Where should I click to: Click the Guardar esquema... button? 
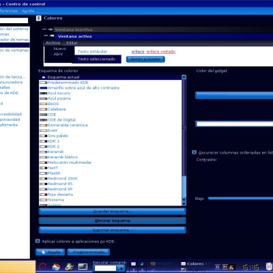(x=113, y=212)
